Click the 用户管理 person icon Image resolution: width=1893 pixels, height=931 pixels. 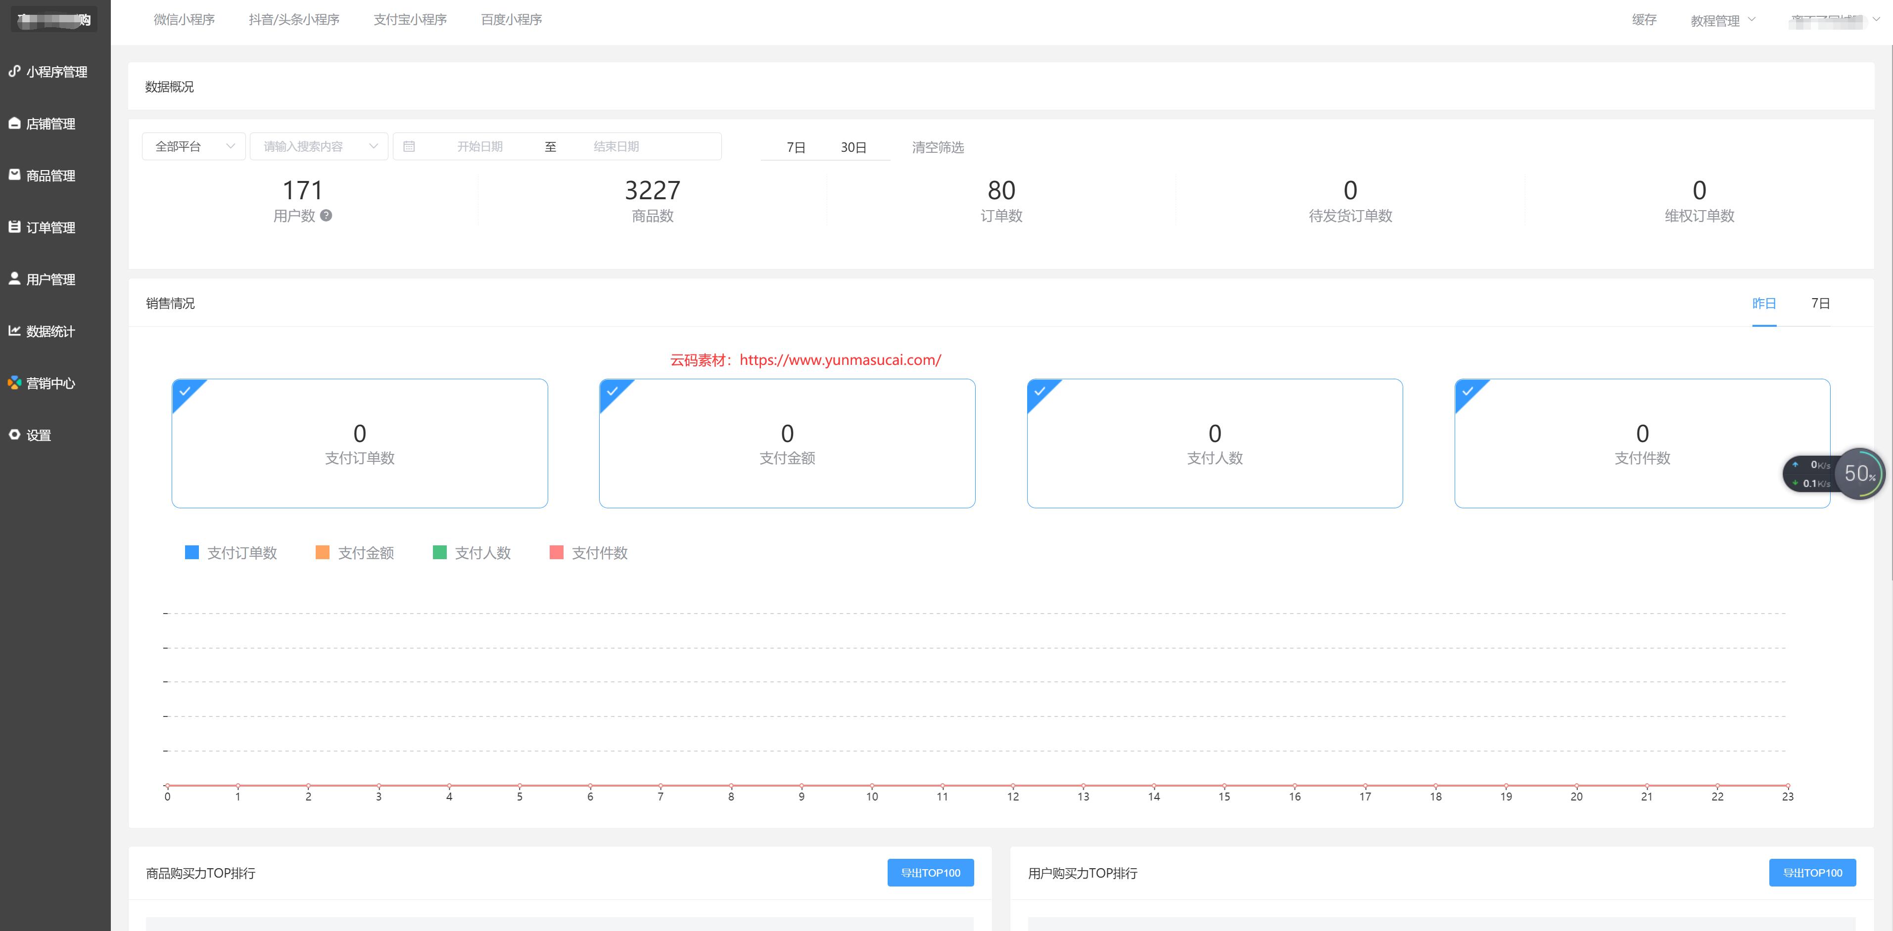[14, 278]
